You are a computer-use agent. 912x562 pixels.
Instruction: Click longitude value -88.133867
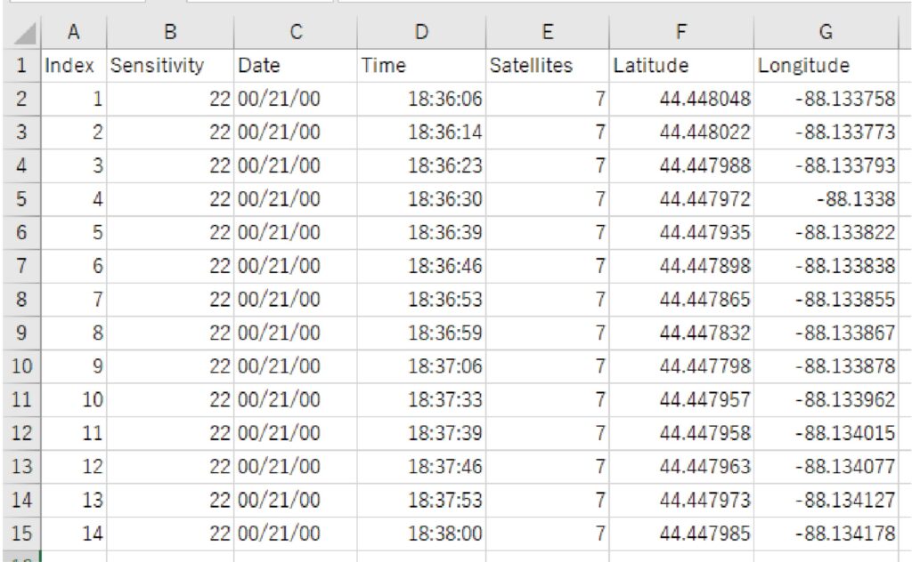(x=826, y=333)
